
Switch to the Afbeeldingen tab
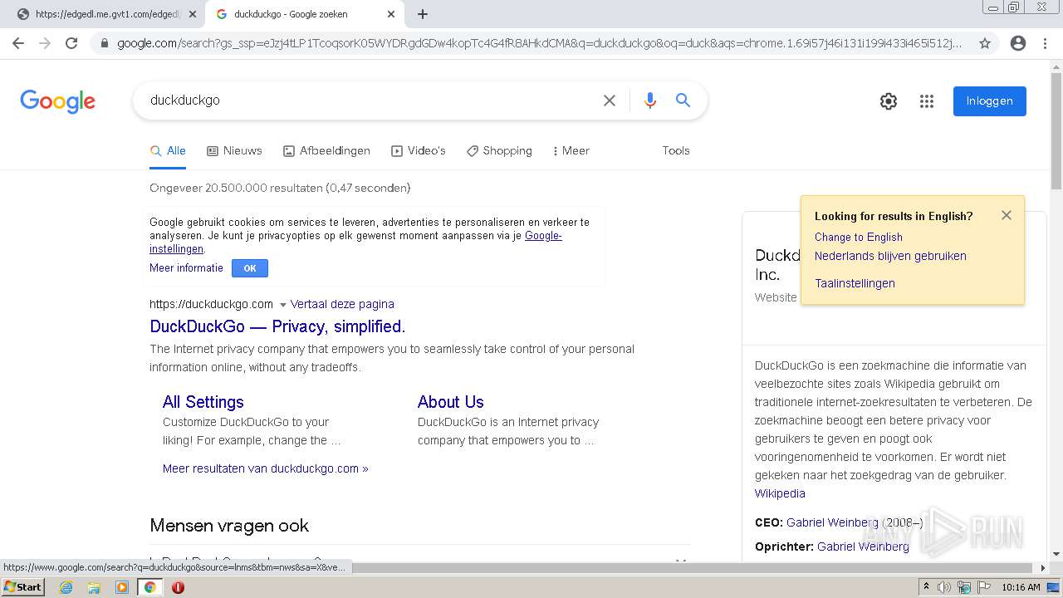coord(326,151)
